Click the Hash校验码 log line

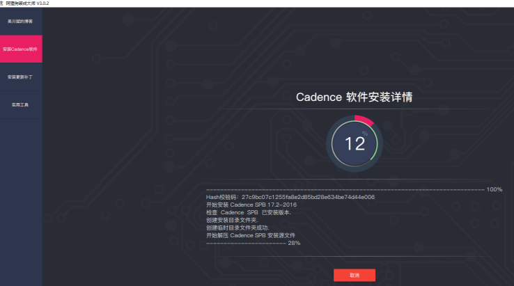290,197
